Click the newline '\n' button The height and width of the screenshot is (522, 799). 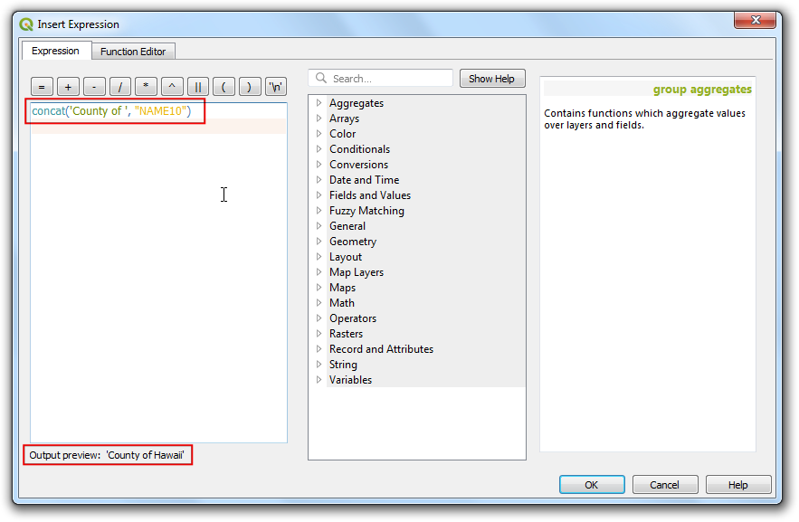[275, 87]
